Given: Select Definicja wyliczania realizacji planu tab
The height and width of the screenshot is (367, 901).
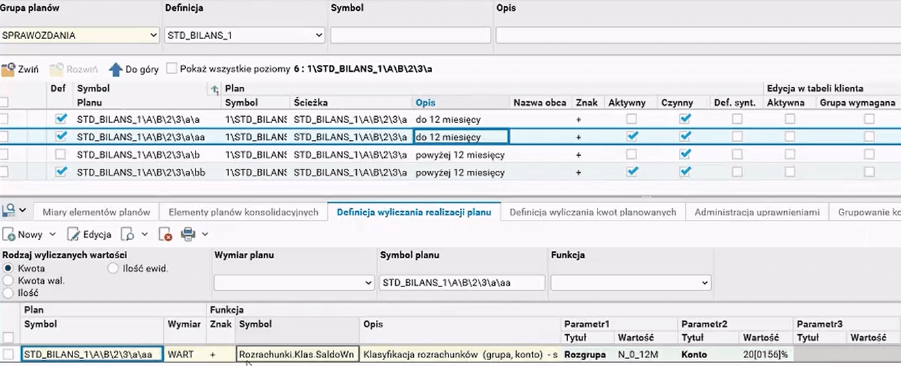Looking at the screenshot, I should tap(414, 213).
